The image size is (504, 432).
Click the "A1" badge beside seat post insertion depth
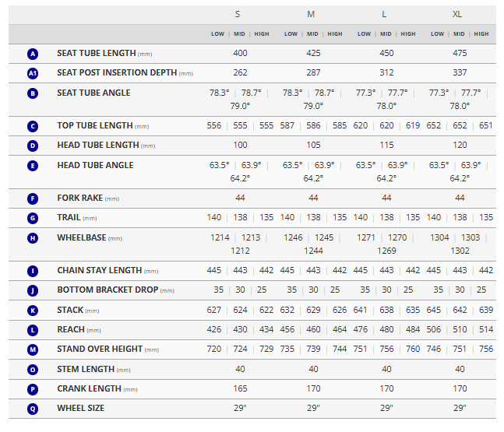[33, 73]
